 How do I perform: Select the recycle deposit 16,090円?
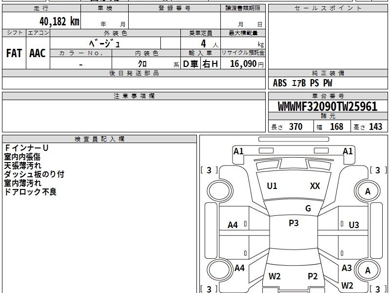[x=247, y=64]
